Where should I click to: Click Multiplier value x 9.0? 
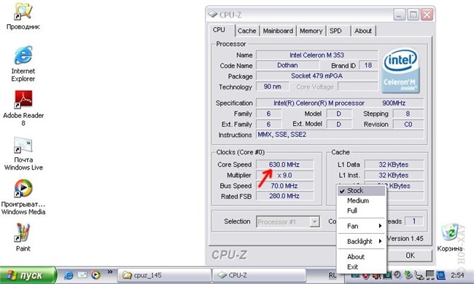click(x=284, y=175)
